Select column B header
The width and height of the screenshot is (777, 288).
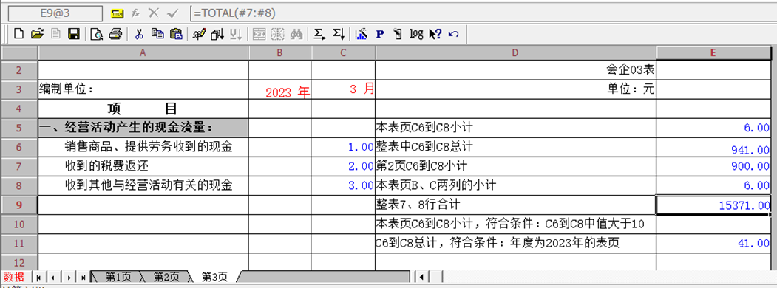[x=279, y=53]
